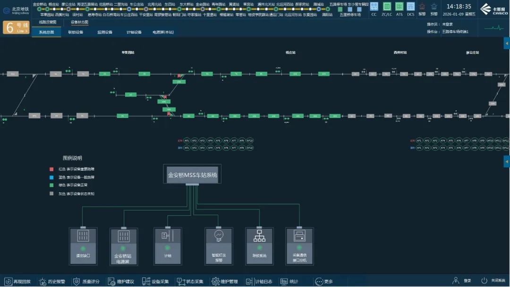Expand the lower right side panel arrow
This screenshot has width=510, height=287.
tap(507, 161)
